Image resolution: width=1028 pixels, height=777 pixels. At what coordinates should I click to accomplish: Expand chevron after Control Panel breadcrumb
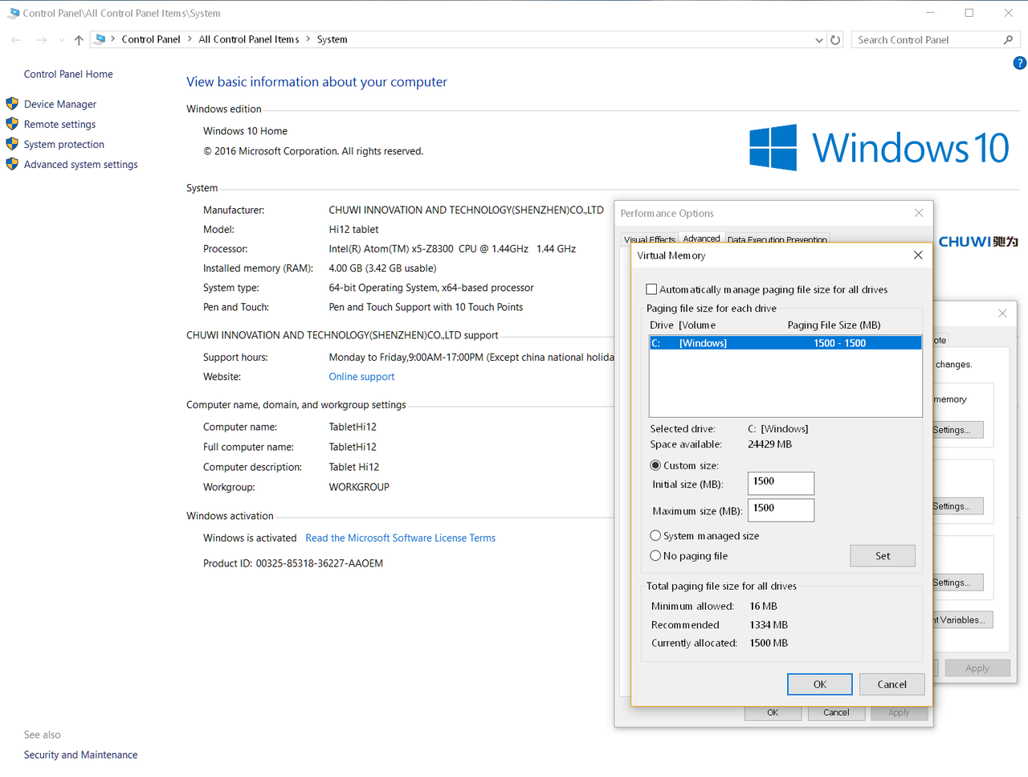click(x=190, y=39)
